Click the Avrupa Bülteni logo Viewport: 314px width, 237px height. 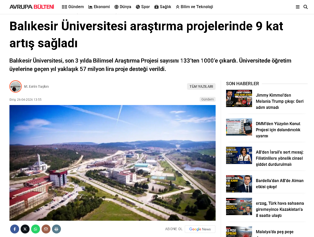pyautogui.click(x=32, y=7)
